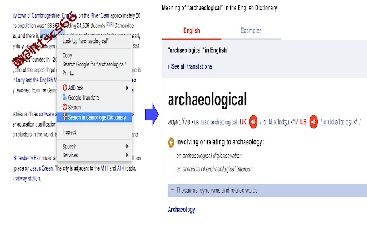Play the US pronunciation audio

314,121
